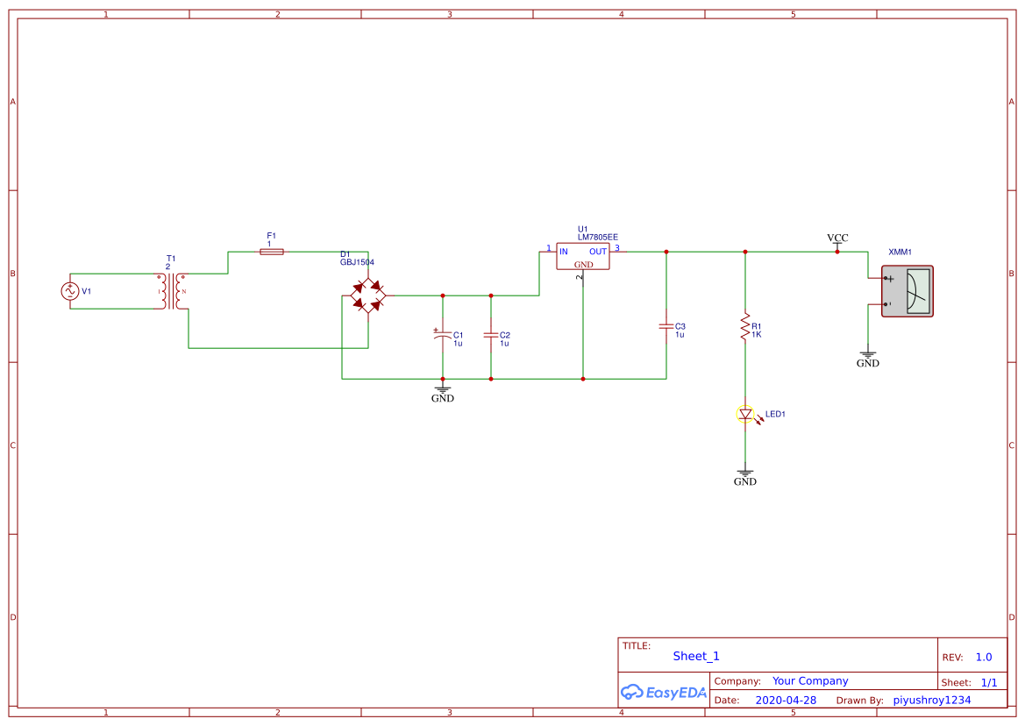Select the GND symbol under LED1
1025x726 pixels.
point(744,473)
